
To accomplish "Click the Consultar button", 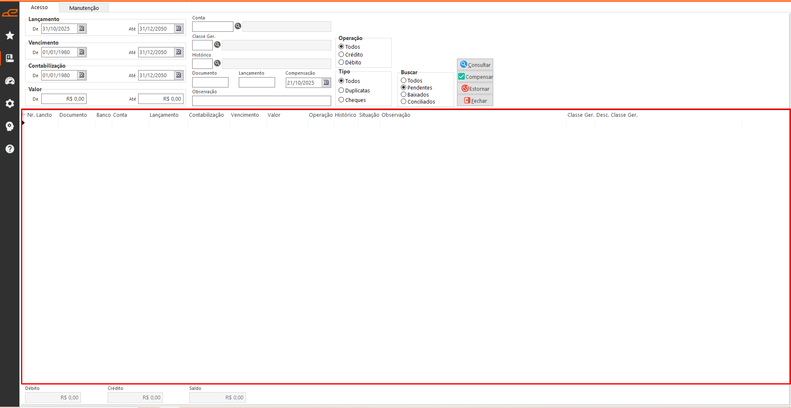I will point(475,65).
